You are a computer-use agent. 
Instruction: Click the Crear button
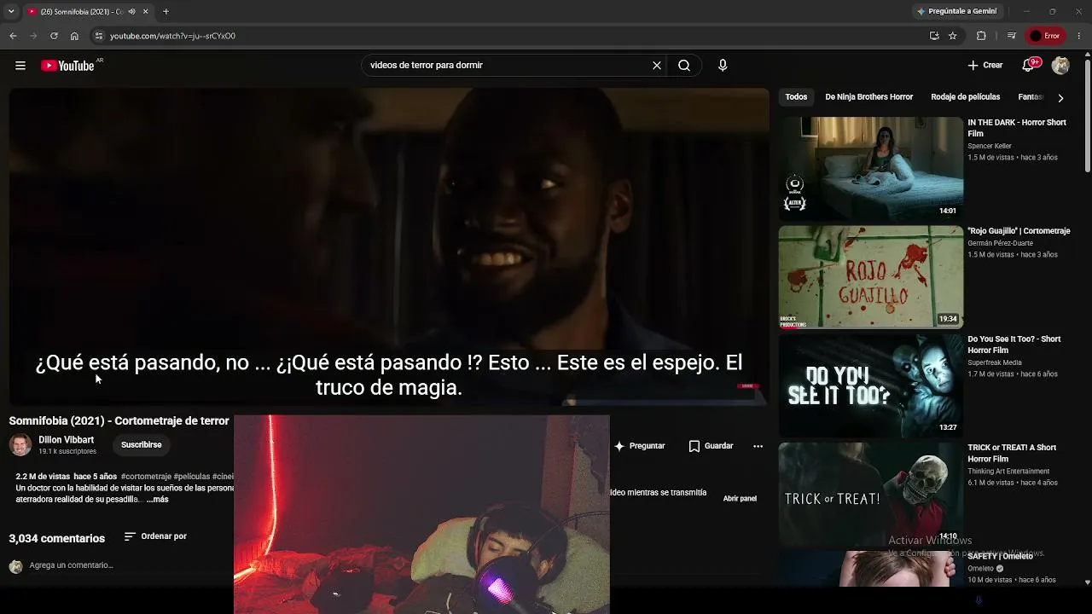click(x=985, y=66)
